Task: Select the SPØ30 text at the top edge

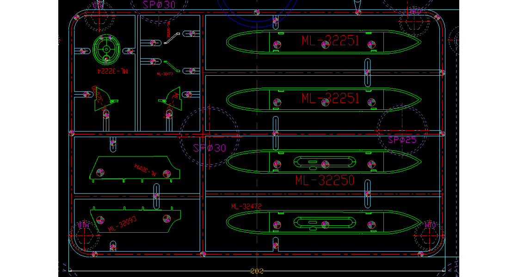Action: (159, 4)
